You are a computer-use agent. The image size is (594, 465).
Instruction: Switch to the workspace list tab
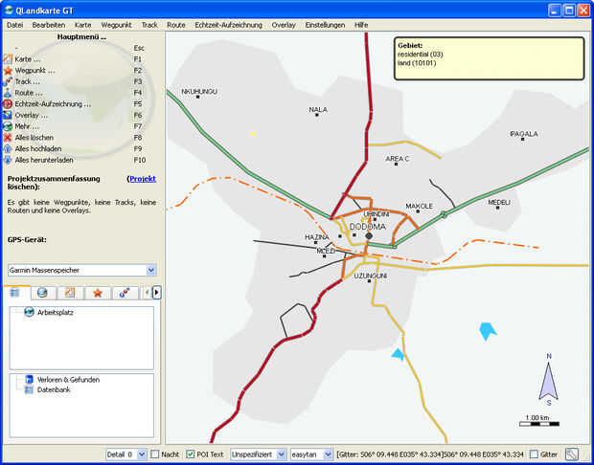click(15, 293)
